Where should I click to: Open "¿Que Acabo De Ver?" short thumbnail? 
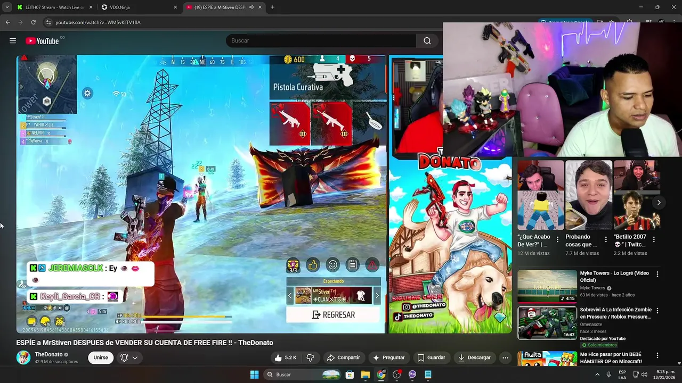point(540,195)
